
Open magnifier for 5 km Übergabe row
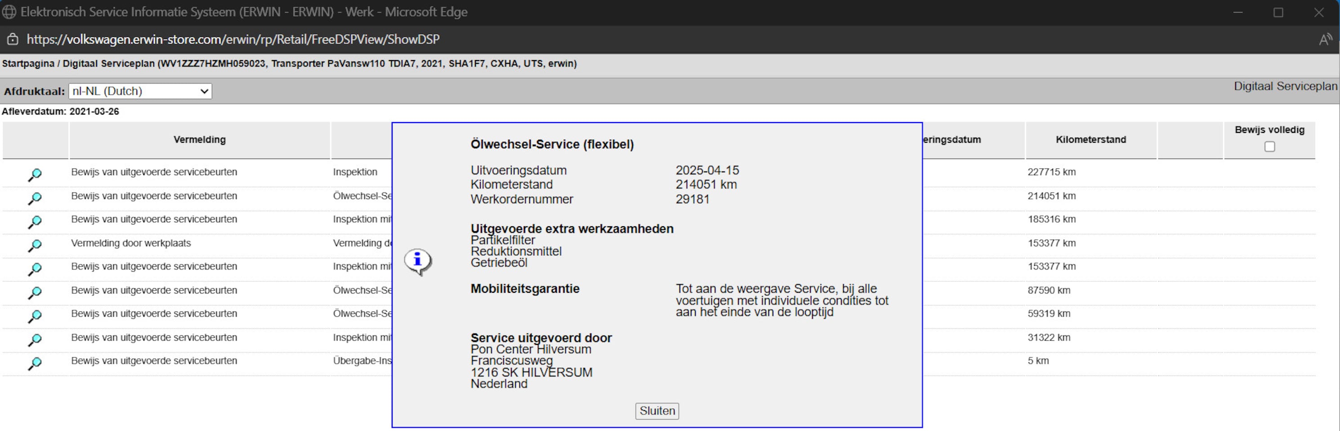pos(35,364)
